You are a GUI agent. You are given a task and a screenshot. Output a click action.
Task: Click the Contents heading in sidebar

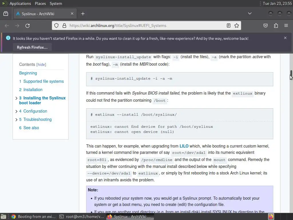[x=27, y=64]
